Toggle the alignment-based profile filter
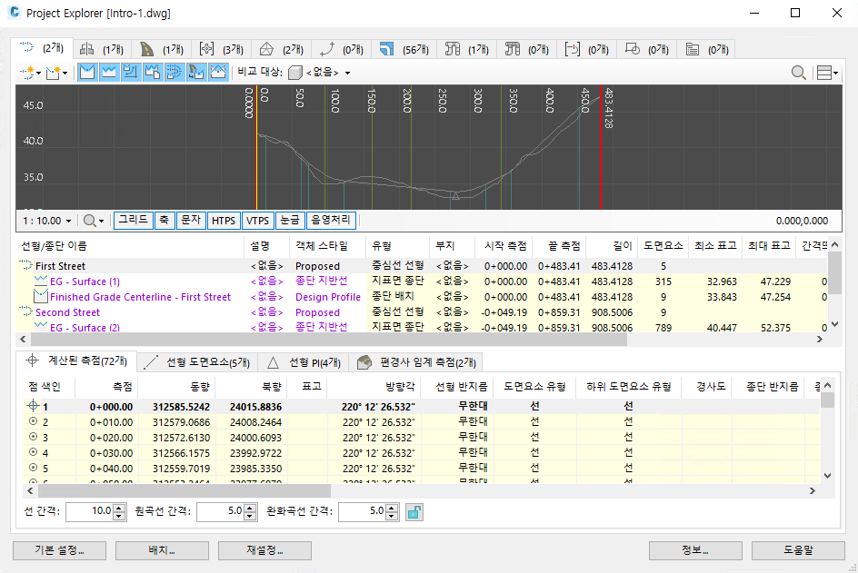This screenshot has width=858, height=573. pos(174,72)
